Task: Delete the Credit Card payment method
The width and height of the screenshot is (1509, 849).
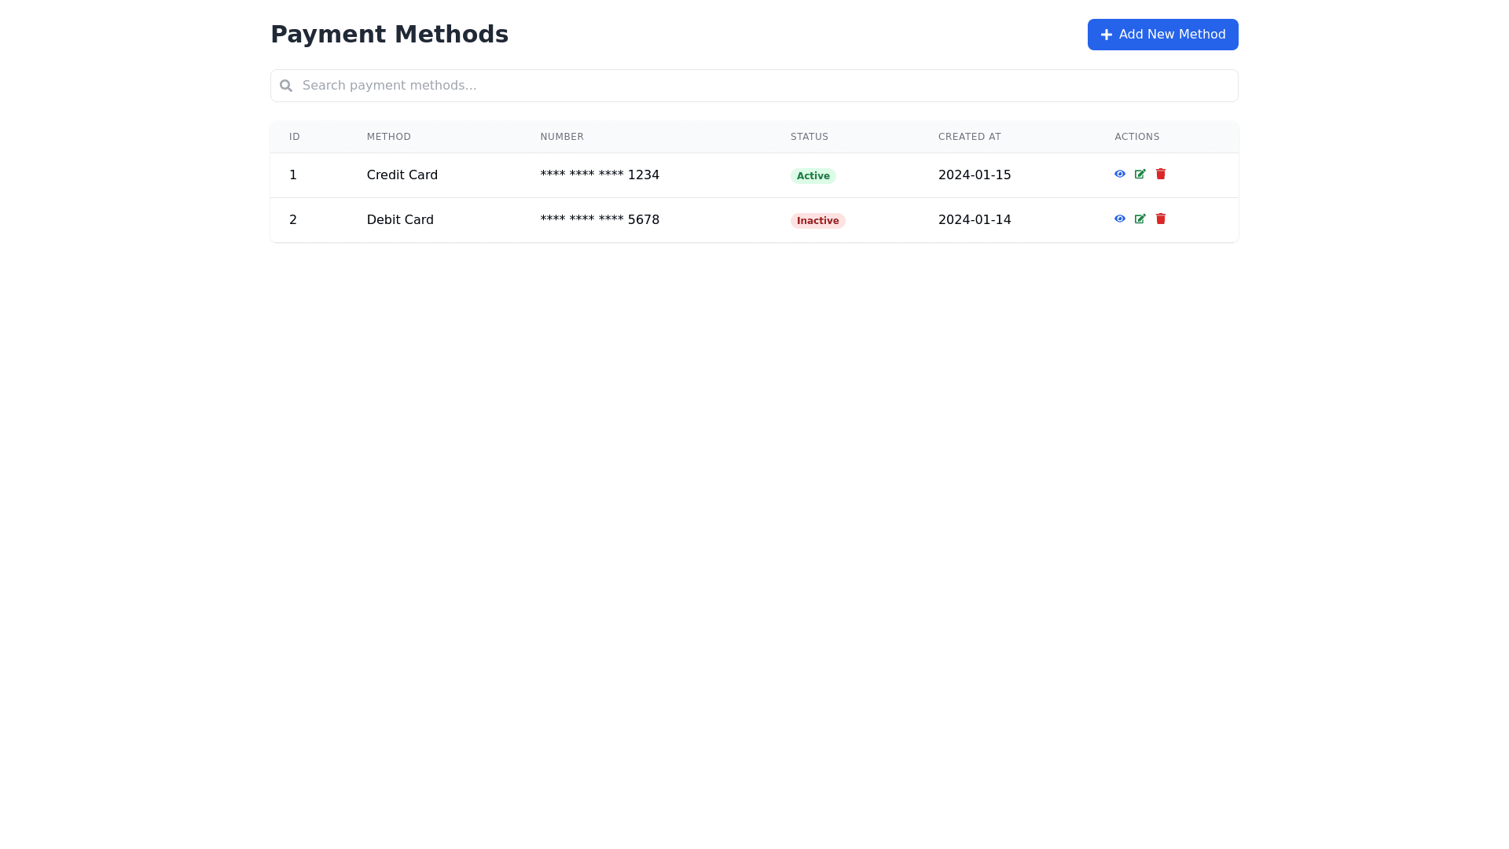Action: (1160, 174)
